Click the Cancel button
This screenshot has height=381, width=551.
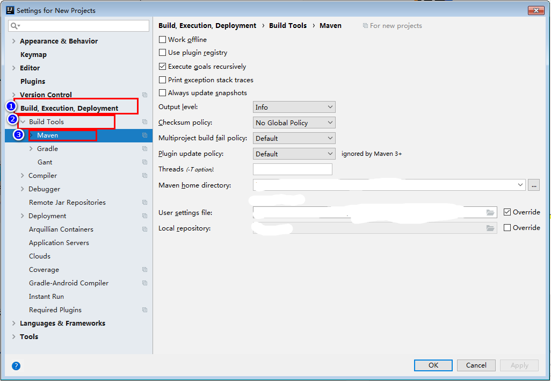click(x=476, y=365)
